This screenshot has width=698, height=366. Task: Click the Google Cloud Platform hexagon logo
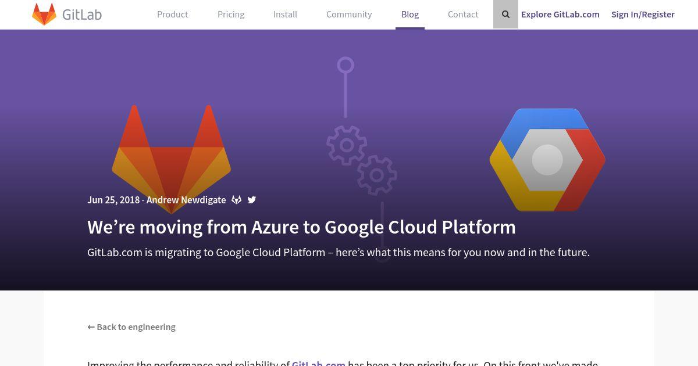pyautogui.click(x=547, y=160)
